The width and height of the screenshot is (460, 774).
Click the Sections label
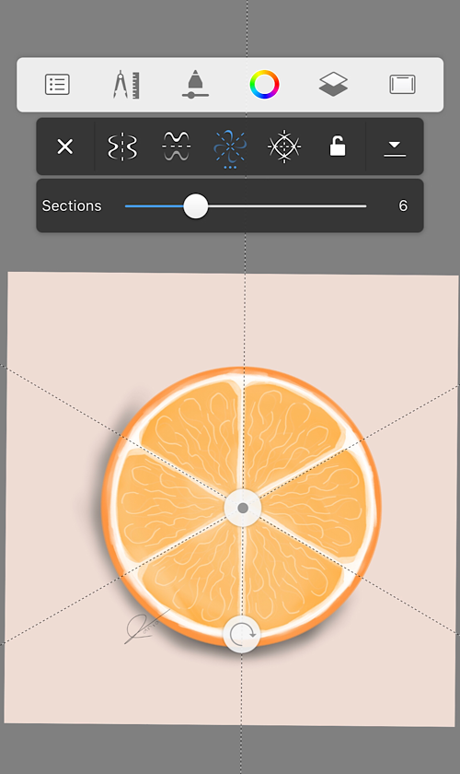click(72, 205)
